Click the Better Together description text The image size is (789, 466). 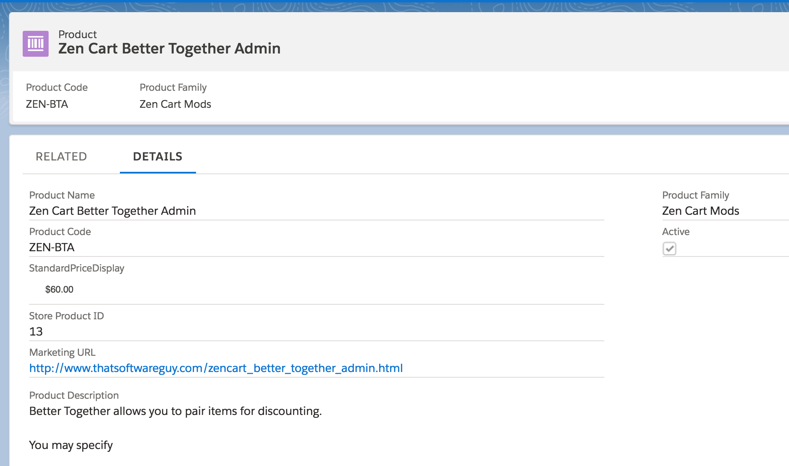point(175,411)
